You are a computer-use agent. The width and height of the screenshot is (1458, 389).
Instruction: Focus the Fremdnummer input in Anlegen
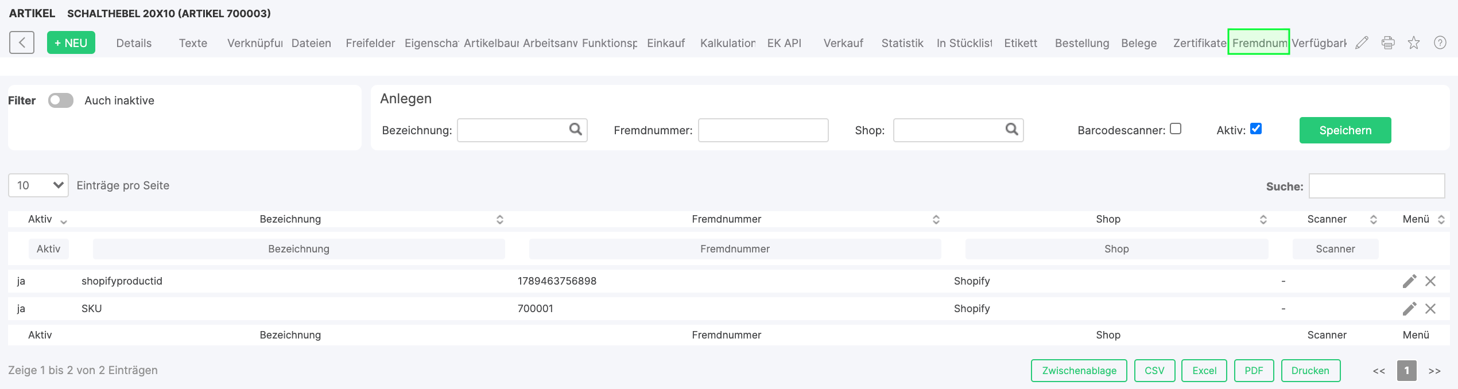[x=763, y=130]
